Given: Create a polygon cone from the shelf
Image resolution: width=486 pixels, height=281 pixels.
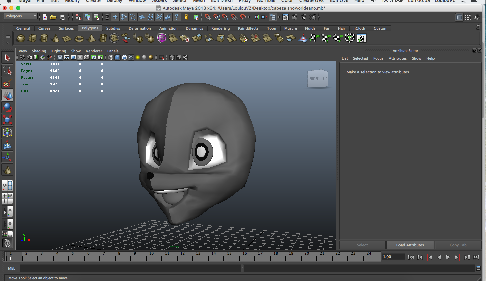Looking at the screenshot, I should coord(56,39).
